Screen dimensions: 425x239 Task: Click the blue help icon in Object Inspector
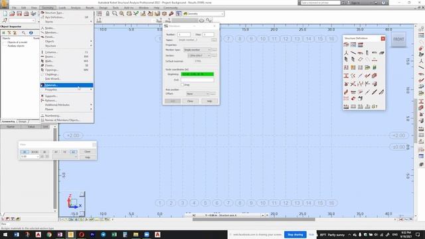point(31,33)
